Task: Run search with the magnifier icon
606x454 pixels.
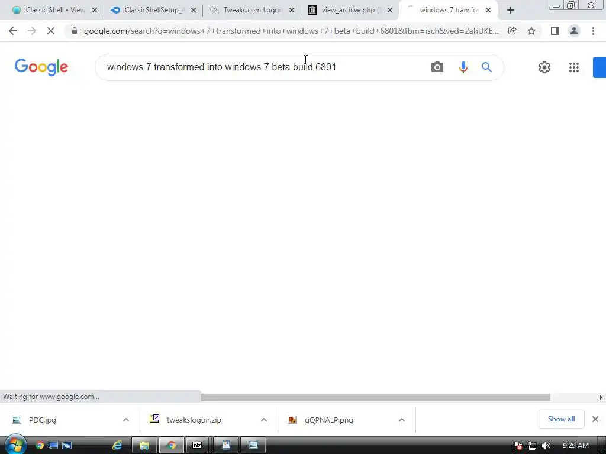Action: click(x=486, y=67)
